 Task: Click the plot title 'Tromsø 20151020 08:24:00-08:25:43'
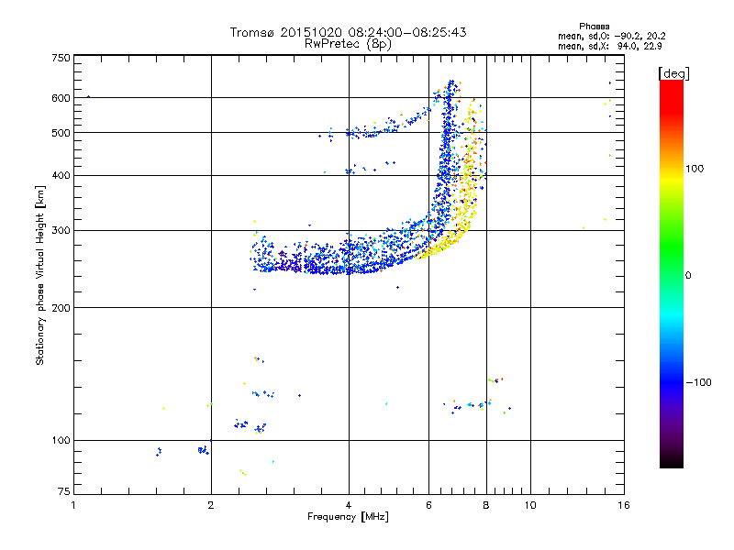click(x=348, y=32)
